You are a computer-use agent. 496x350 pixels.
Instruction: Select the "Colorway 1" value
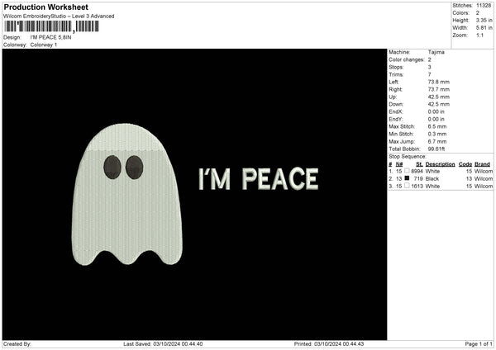[x=44, y=45]
